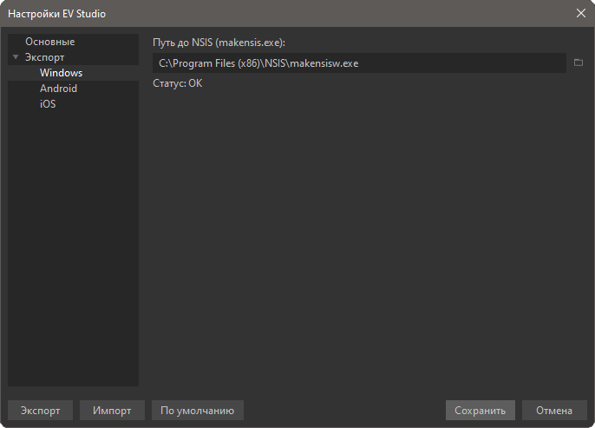
Task: Select the Экспорт category label in tree
Action: [44, 57]
